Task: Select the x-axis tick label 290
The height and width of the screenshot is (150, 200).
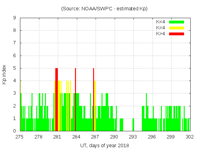Action: coord(114,137)
